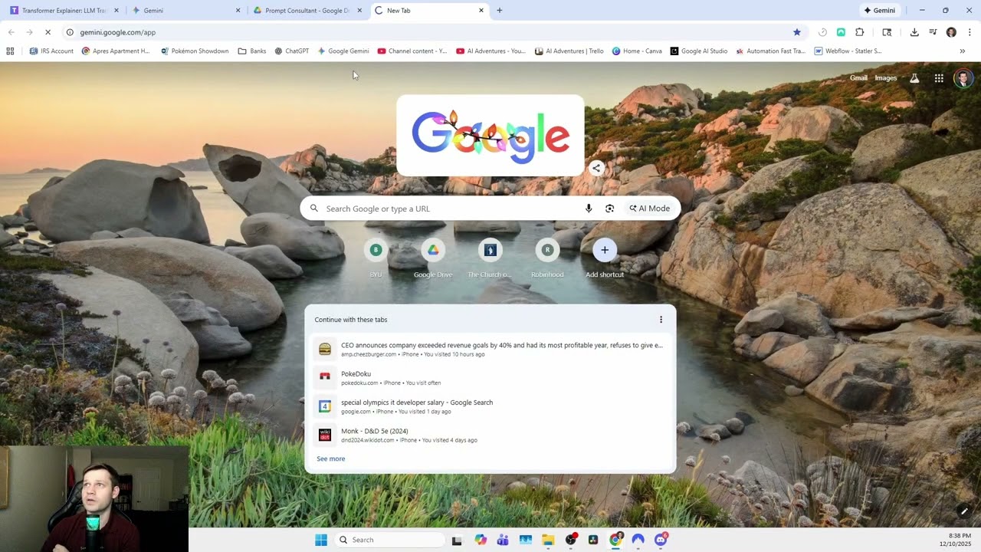The width and height of the screenshot is (981, 552).
Task: Open IRS Account bookmark
Action: [51, 51]
